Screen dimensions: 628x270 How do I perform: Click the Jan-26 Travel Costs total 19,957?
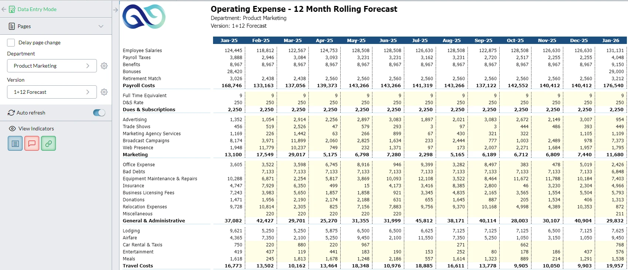[615, 266]
